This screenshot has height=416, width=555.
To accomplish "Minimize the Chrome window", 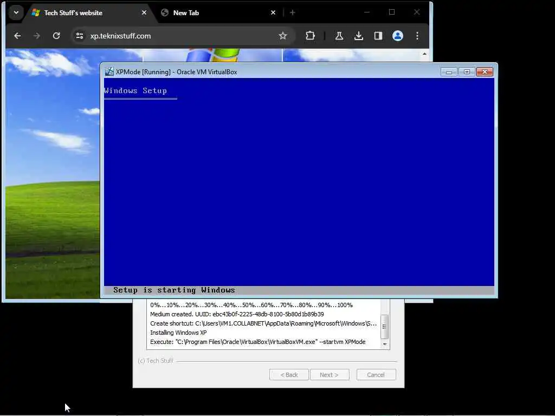I will coord(367,12).
